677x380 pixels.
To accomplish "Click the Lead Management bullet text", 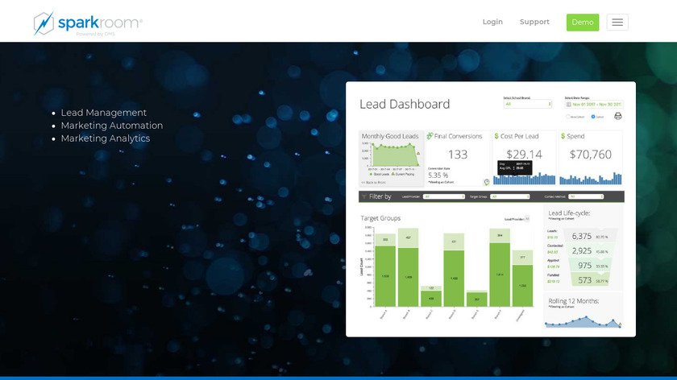I will 104,113.
